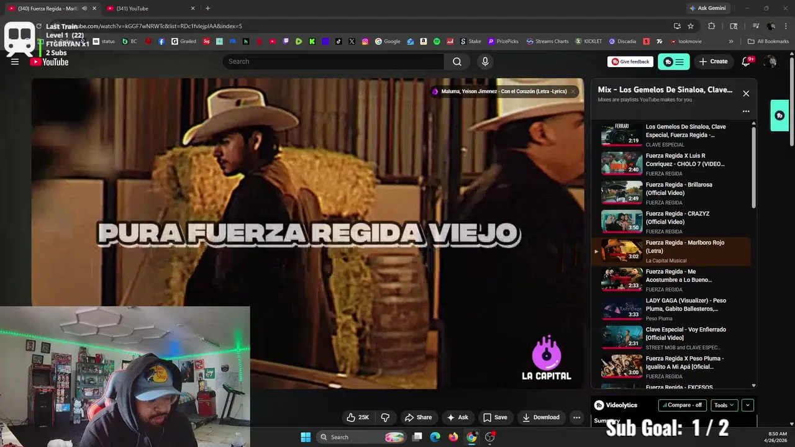Click the Chrome icon on taskbar
The image size is (795, 447).
[471, 437]
